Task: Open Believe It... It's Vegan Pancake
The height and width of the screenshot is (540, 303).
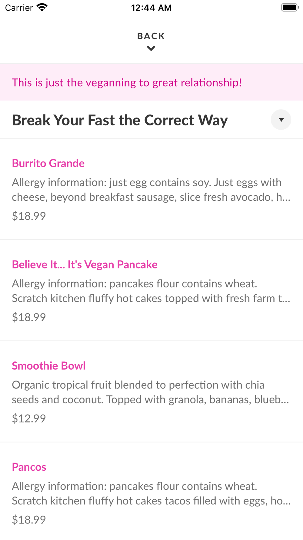Action: coord(85,264)
